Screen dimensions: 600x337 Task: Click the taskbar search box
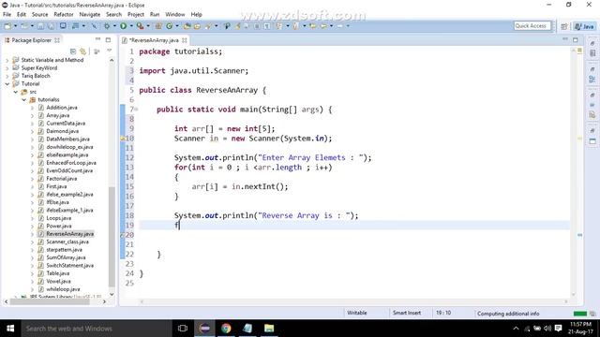[97, 329]
